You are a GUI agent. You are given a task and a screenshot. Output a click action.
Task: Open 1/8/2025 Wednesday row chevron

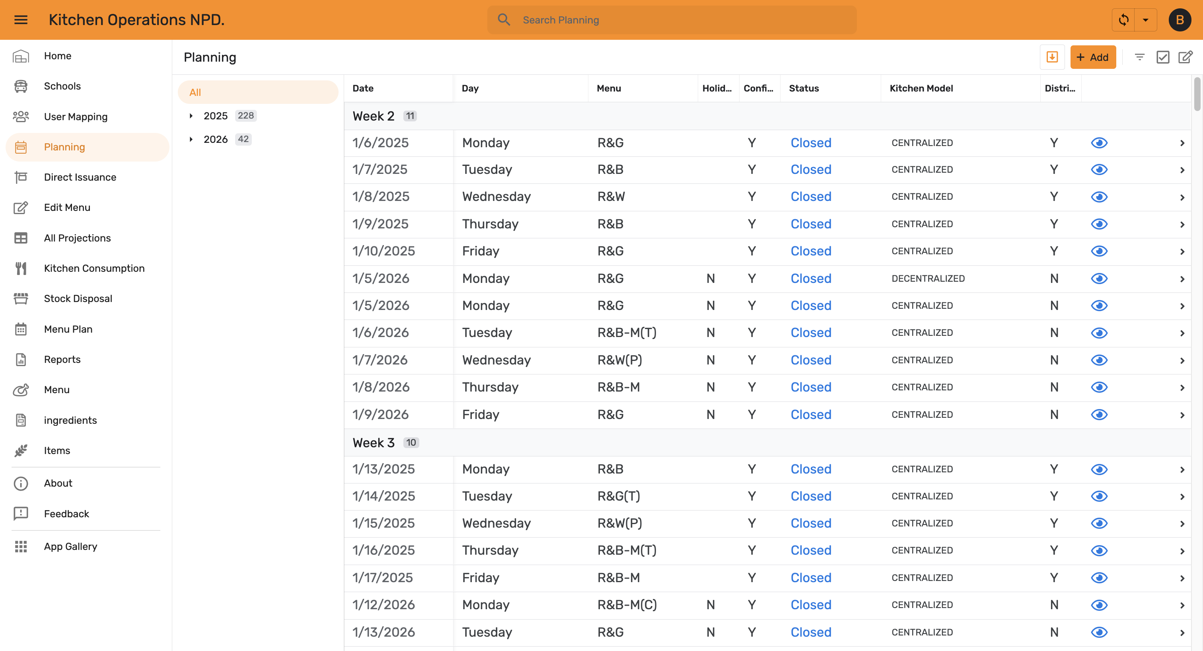[x=1182, y=197]
